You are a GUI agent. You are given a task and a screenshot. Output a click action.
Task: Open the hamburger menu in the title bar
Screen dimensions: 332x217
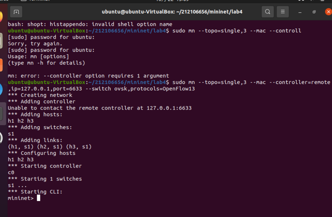[283, 12]
